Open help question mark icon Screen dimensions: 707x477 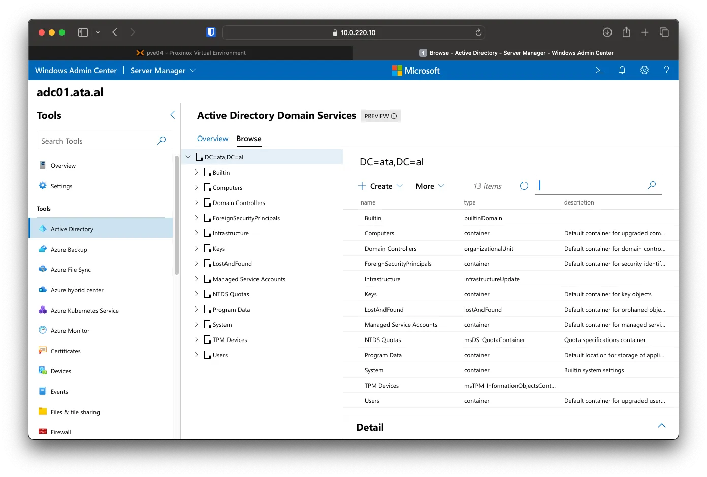click(666, 71)
